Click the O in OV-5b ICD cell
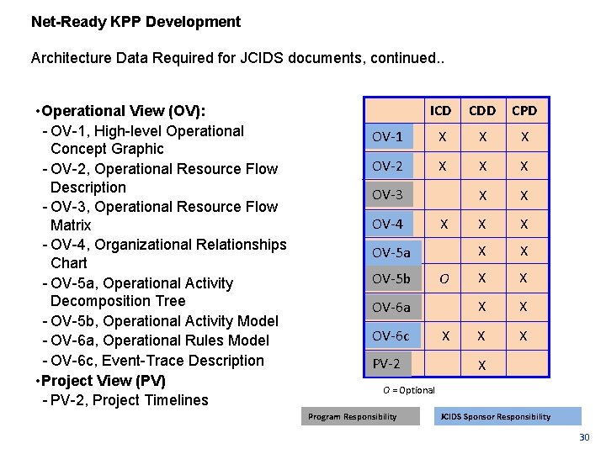This screenshot has width=606, height=454. (444, 278)
